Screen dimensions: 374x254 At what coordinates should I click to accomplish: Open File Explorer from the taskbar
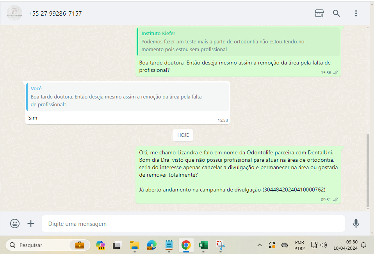(135, 245)
